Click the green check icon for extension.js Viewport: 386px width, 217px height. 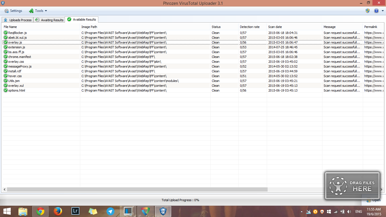tap(5, 47)
